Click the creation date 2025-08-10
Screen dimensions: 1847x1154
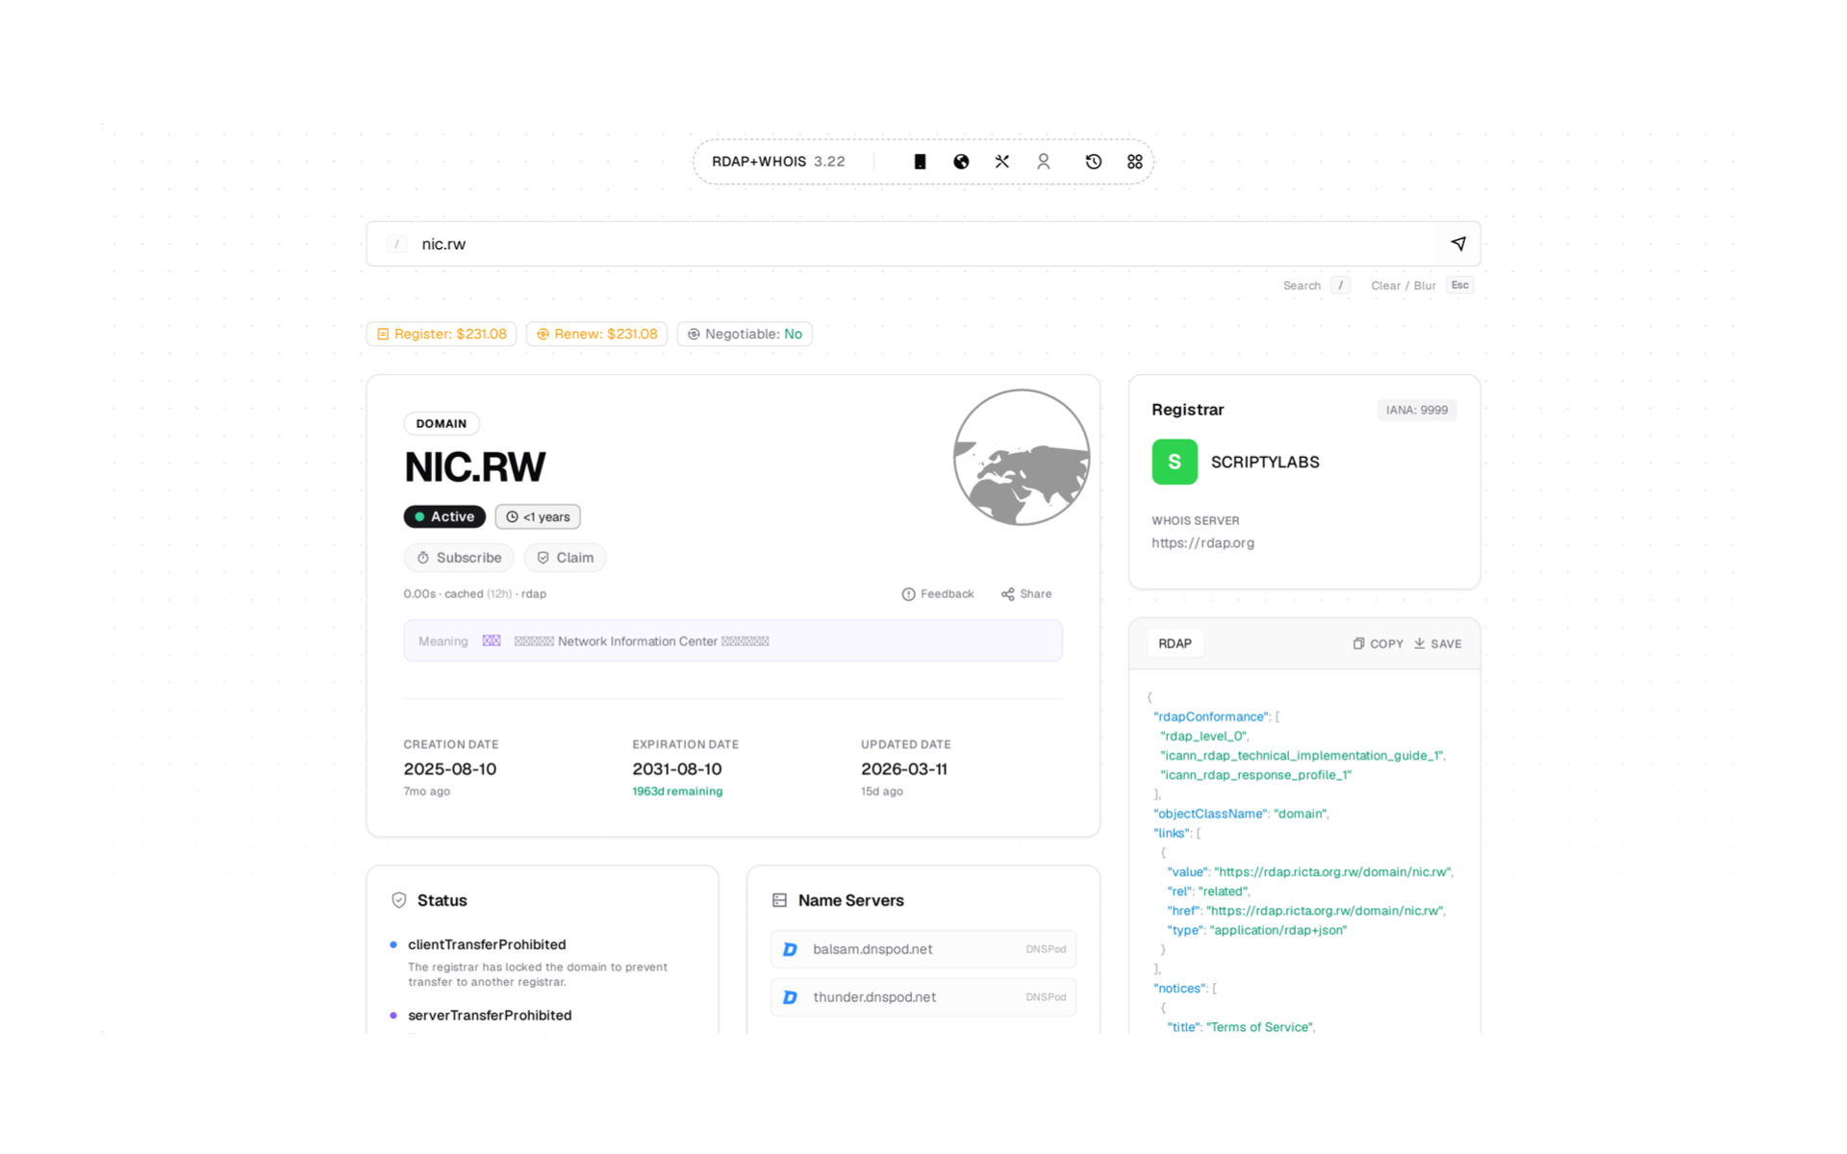(x=450, y=769)
